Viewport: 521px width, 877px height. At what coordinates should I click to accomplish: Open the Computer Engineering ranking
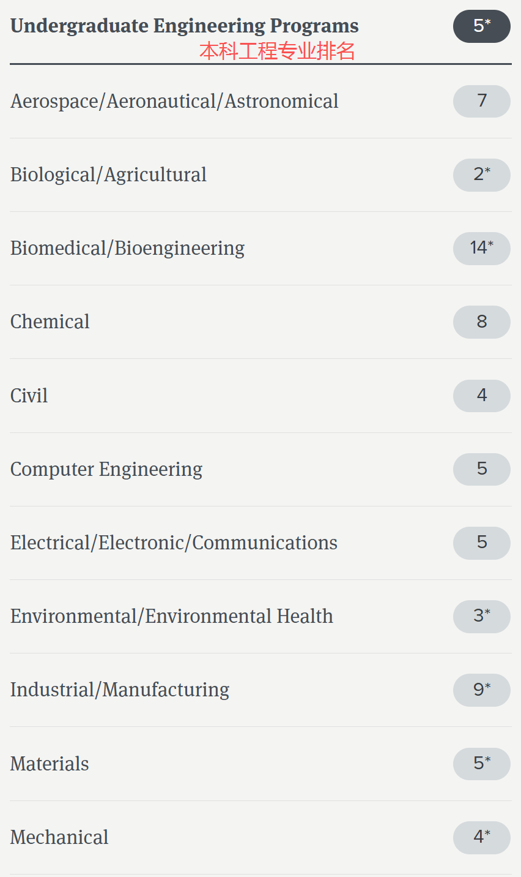point(106,469)
